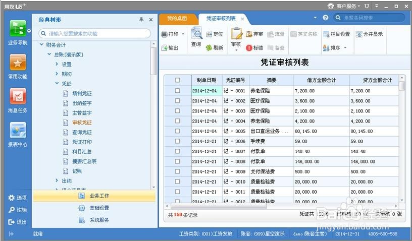Click the 退出 exit item
The image size is (412, 241).
[17, 222]
